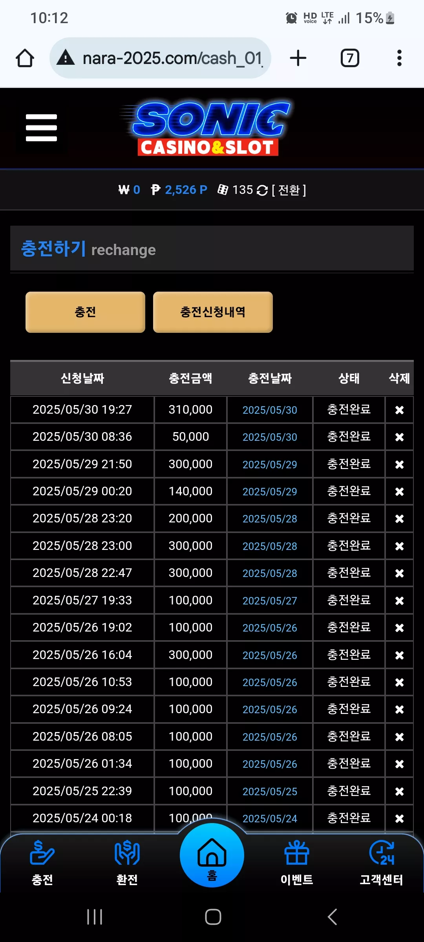Open the hamburger menu
This screenshot has height=942, width=424.
coord(41,128)
